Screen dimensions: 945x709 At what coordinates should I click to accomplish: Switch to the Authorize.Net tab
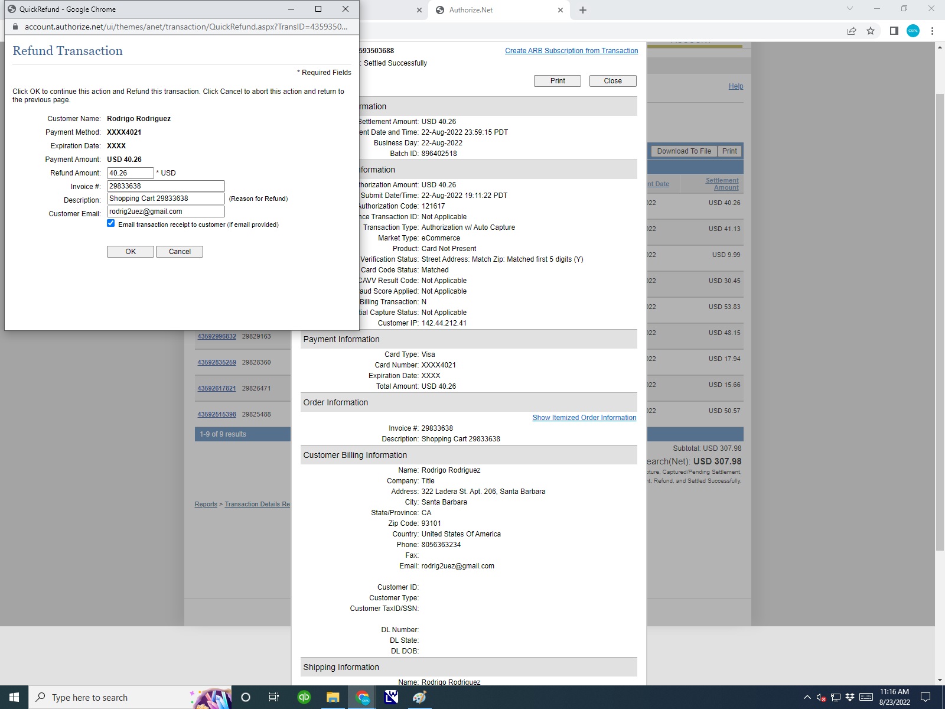tap(496, 10)
